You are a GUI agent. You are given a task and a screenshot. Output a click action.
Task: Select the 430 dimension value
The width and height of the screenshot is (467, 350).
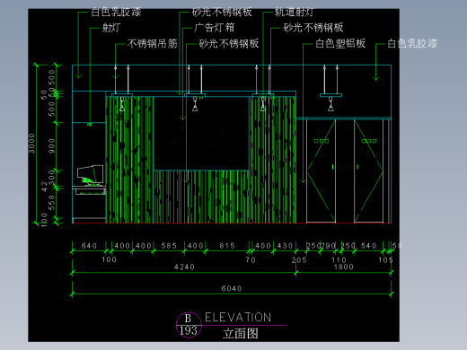285,246
